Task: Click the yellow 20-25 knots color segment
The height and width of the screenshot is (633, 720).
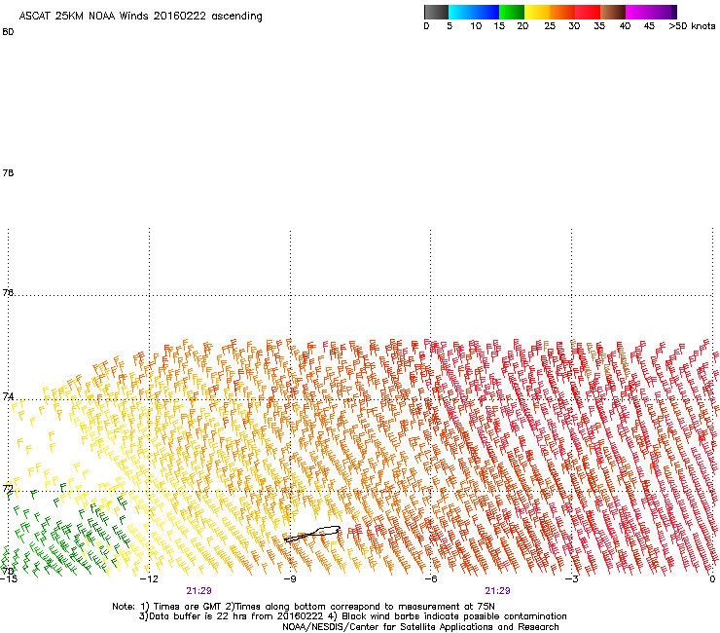Action: coord(537,12)
